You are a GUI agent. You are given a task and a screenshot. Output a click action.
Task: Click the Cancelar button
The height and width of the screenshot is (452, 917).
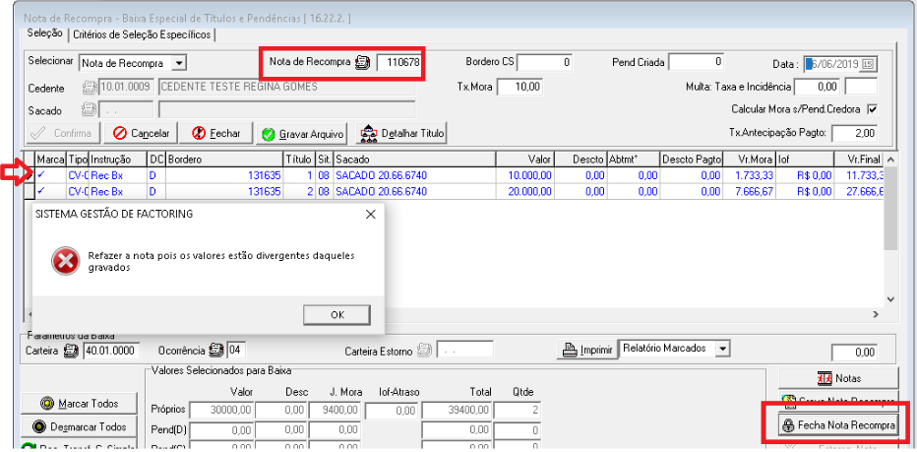point(141,133)
